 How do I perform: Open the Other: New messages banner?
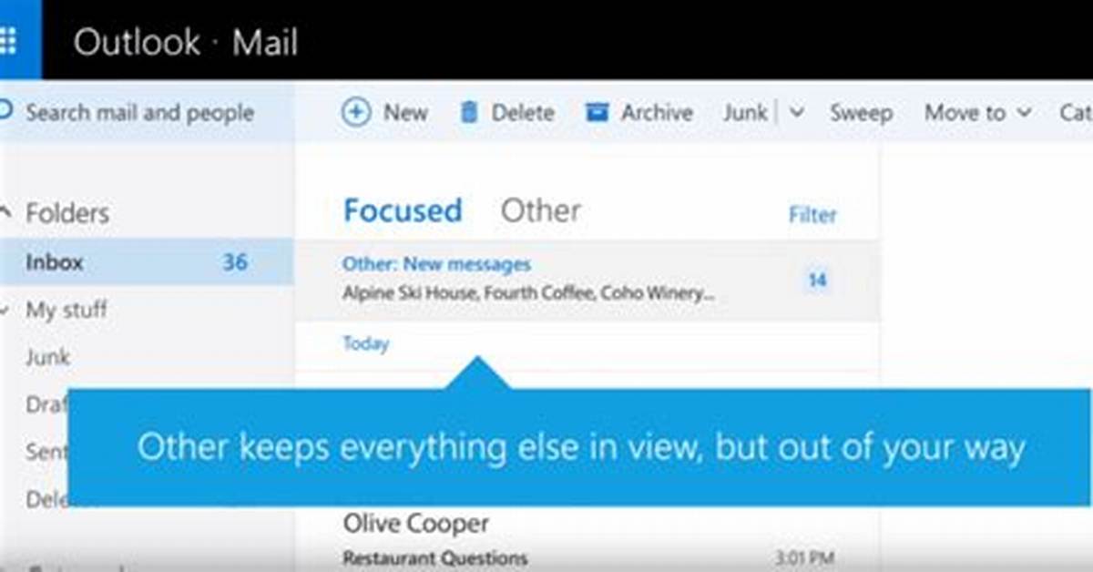587,281
